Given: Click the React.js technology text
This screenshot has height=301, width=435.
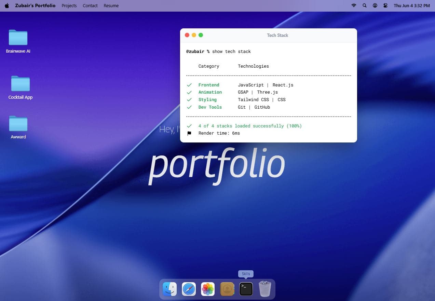Looking at the screenshot, I should (283, 85).
